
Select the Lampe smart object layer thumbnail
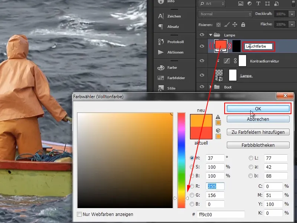pos(219,75)
